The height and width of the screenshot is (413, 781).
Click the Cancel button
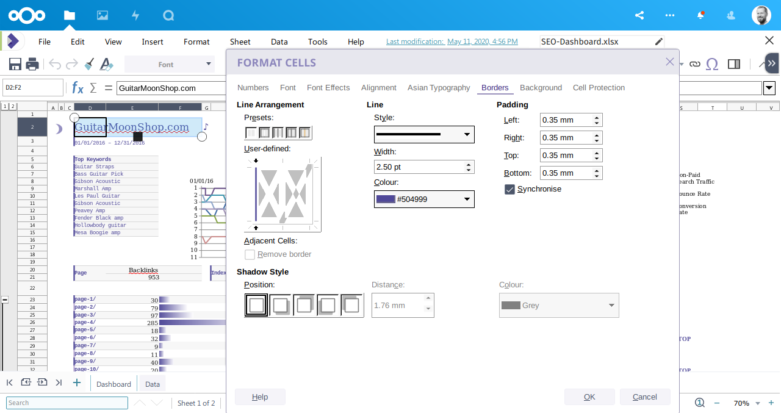click(x=645, y=397)
